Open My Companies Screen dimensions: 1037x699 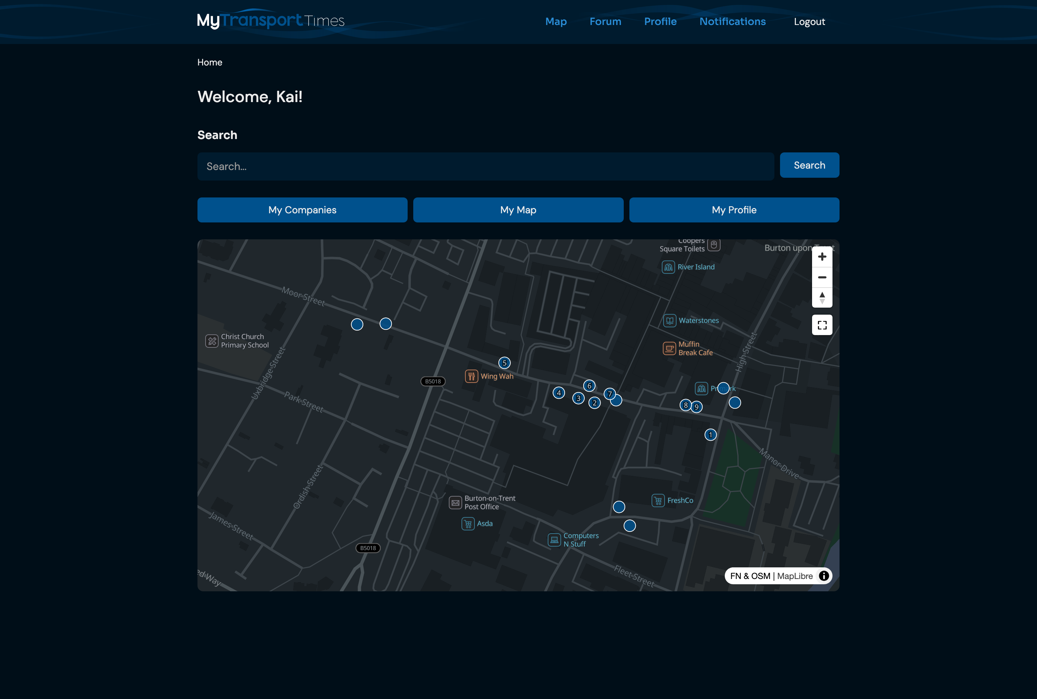point(302,210)
